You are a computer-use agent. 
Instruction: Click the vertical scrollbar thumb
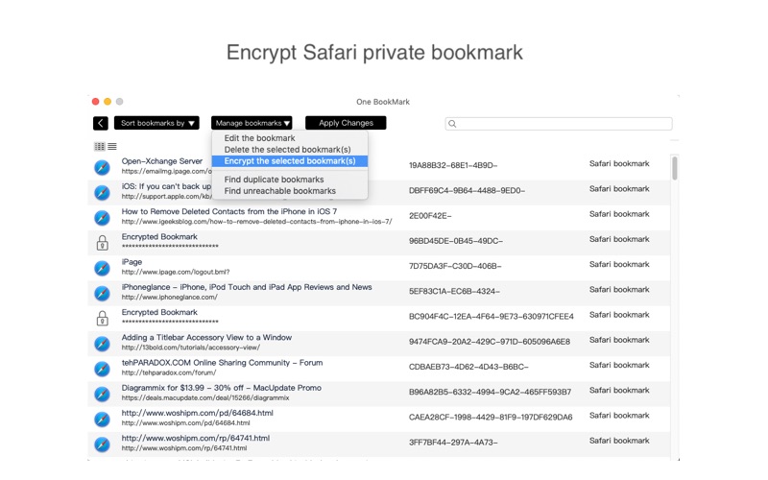[x=675, y=168]
